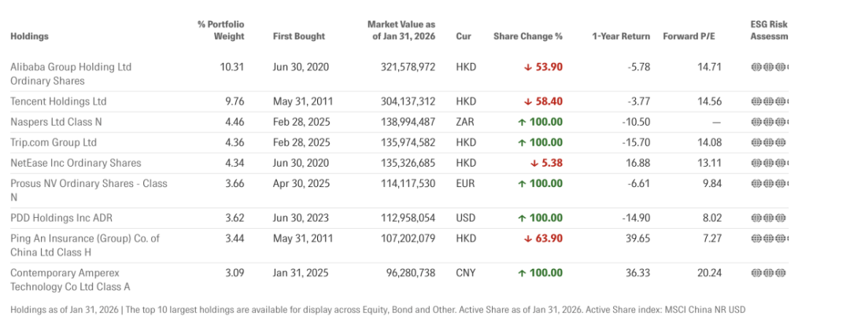850x331 pixels.
Task: Click the ESG risk icons for Trip.com Group
Action: coord(770,142)
